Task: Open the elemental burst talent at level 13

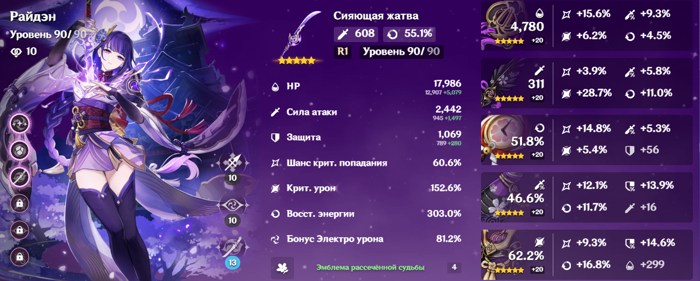Action: [x=233, y=249]
